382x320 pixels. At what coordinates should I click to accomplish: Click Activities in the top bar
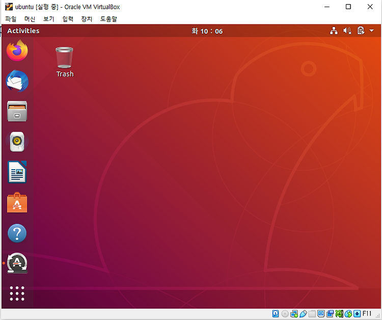(23, 31)
